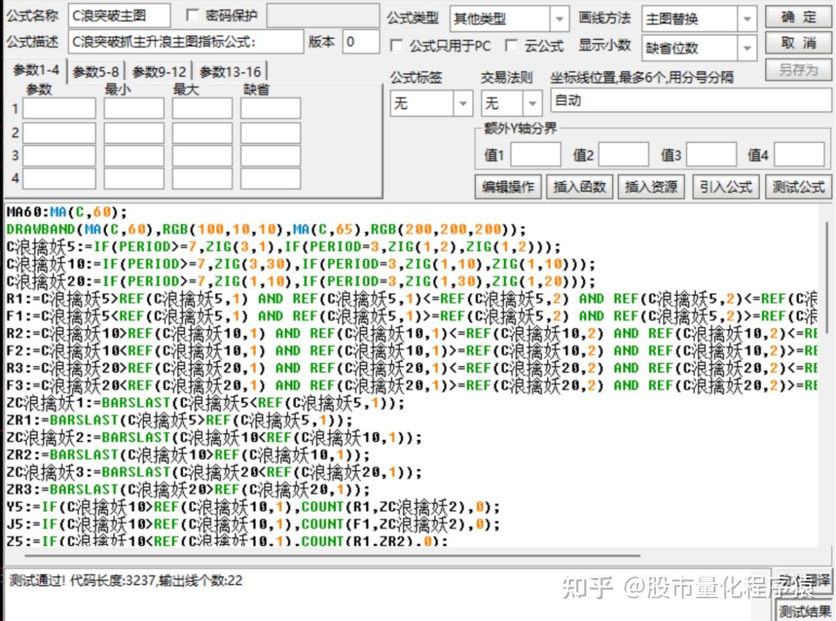This screenshot has height=621, width=836.
Task: Click the 另存为 save-as button
Action: pyautogui.click(x=798, y=70)
